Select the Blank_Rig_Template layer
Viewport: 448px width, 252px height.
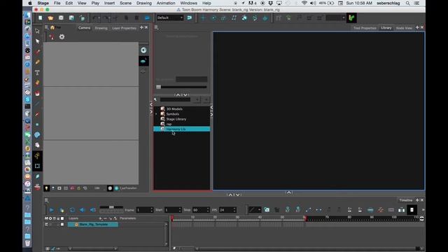[x=93, y=225]
